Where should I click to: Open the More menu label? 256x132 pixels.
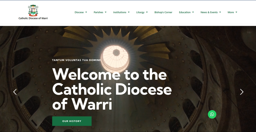pos(231,12)
